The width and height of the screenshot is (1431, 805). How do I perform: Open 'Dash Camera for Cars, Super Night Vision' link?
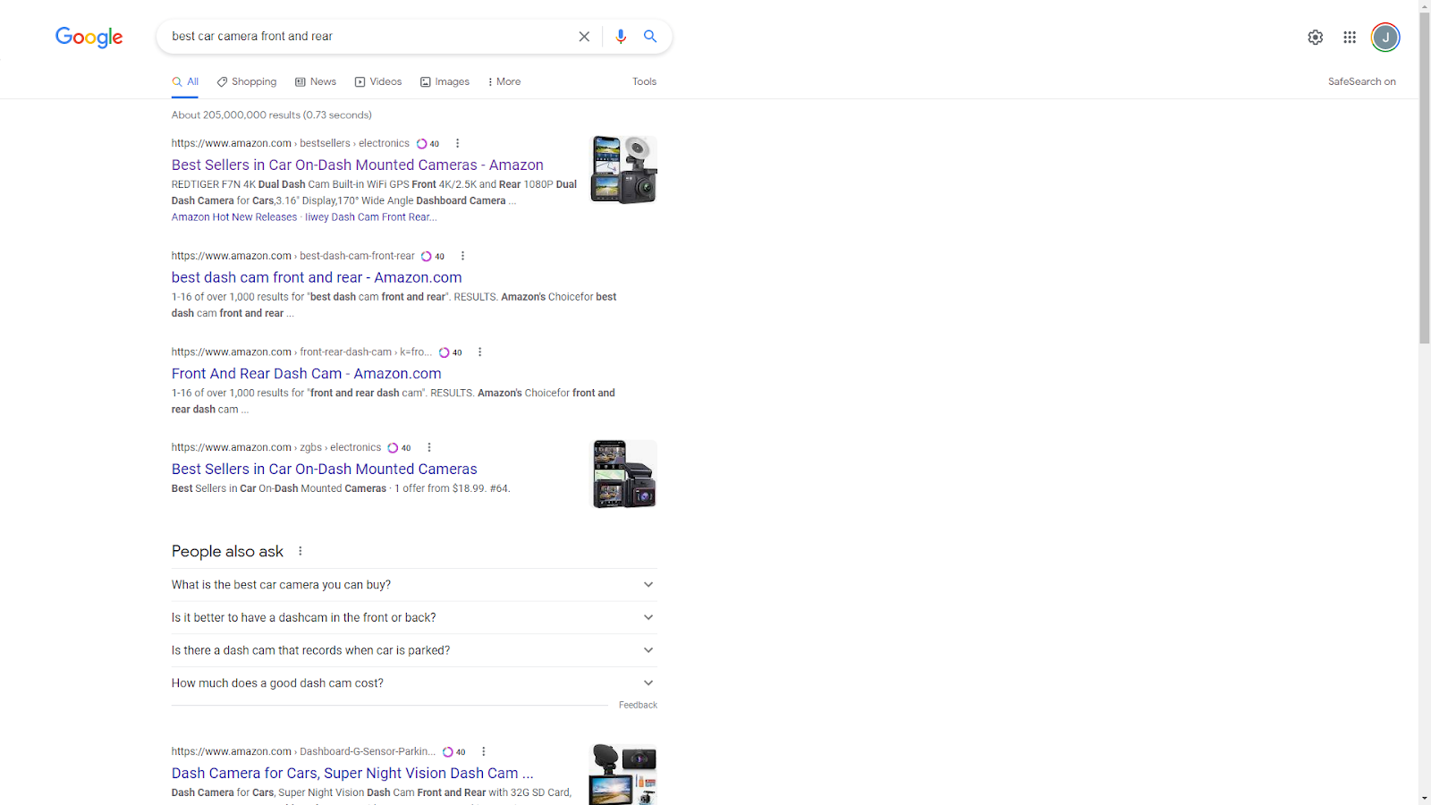(352, 774)
